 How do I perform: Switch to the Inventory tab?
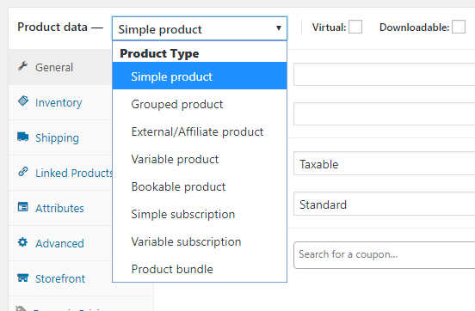(x=60, y=102)
